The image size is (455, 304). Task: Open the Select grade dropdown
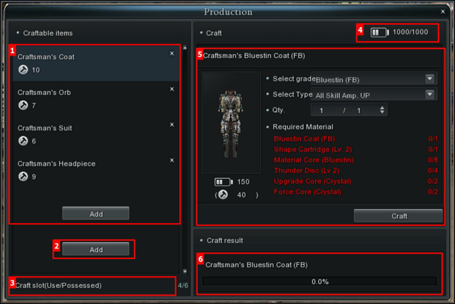[374, 79]
